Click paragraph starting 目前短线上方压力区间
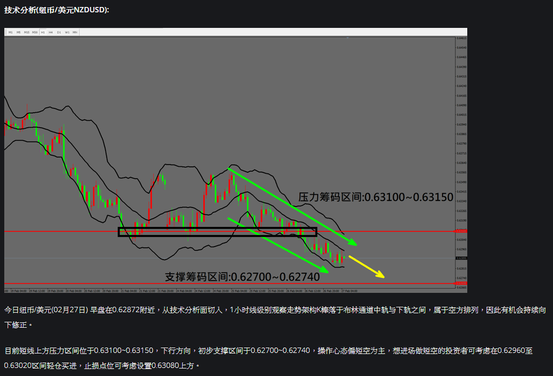 tap(268, 358)
